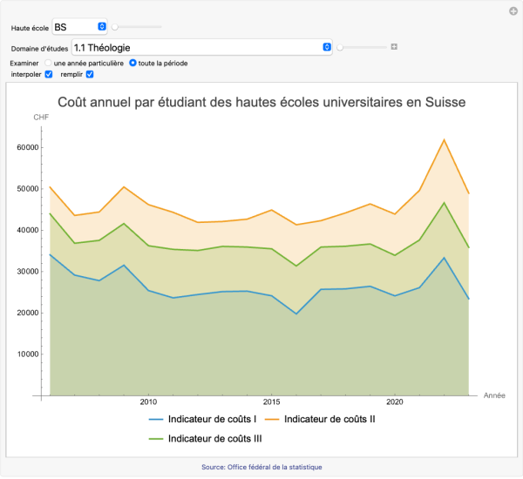The width and height of the screenshot is (523, 479).
Task: Select 'une année particulière' radio button
Action: pos(48,64)
